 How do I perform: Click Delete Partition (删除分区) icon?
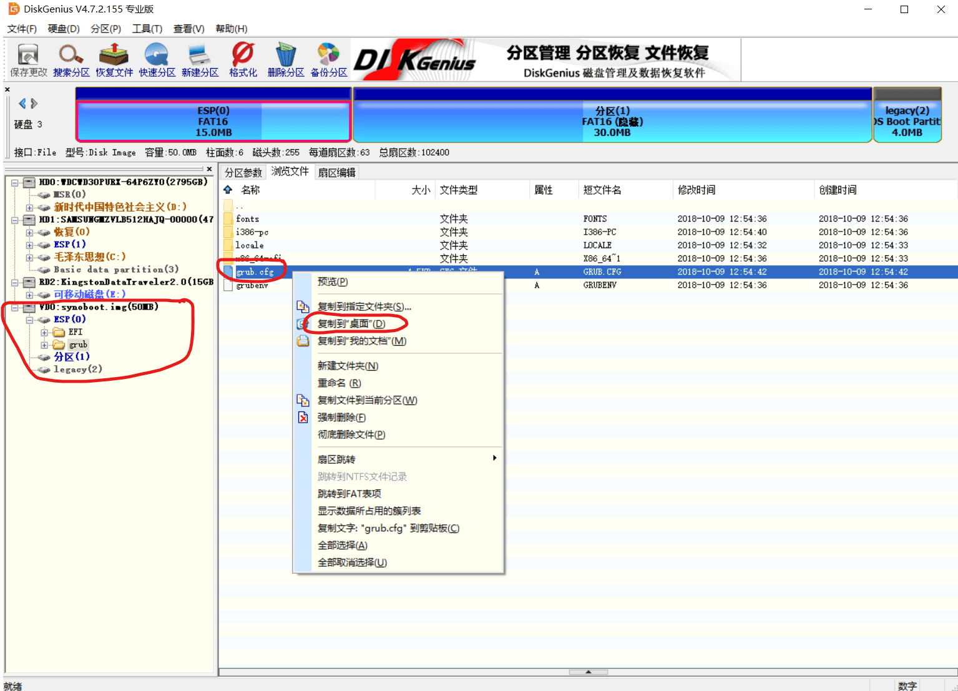point(286,61)
